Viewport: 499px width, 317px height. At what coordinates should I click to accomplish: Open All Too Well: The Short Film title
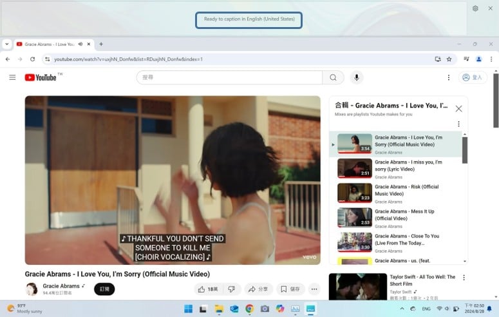point(422,280)
